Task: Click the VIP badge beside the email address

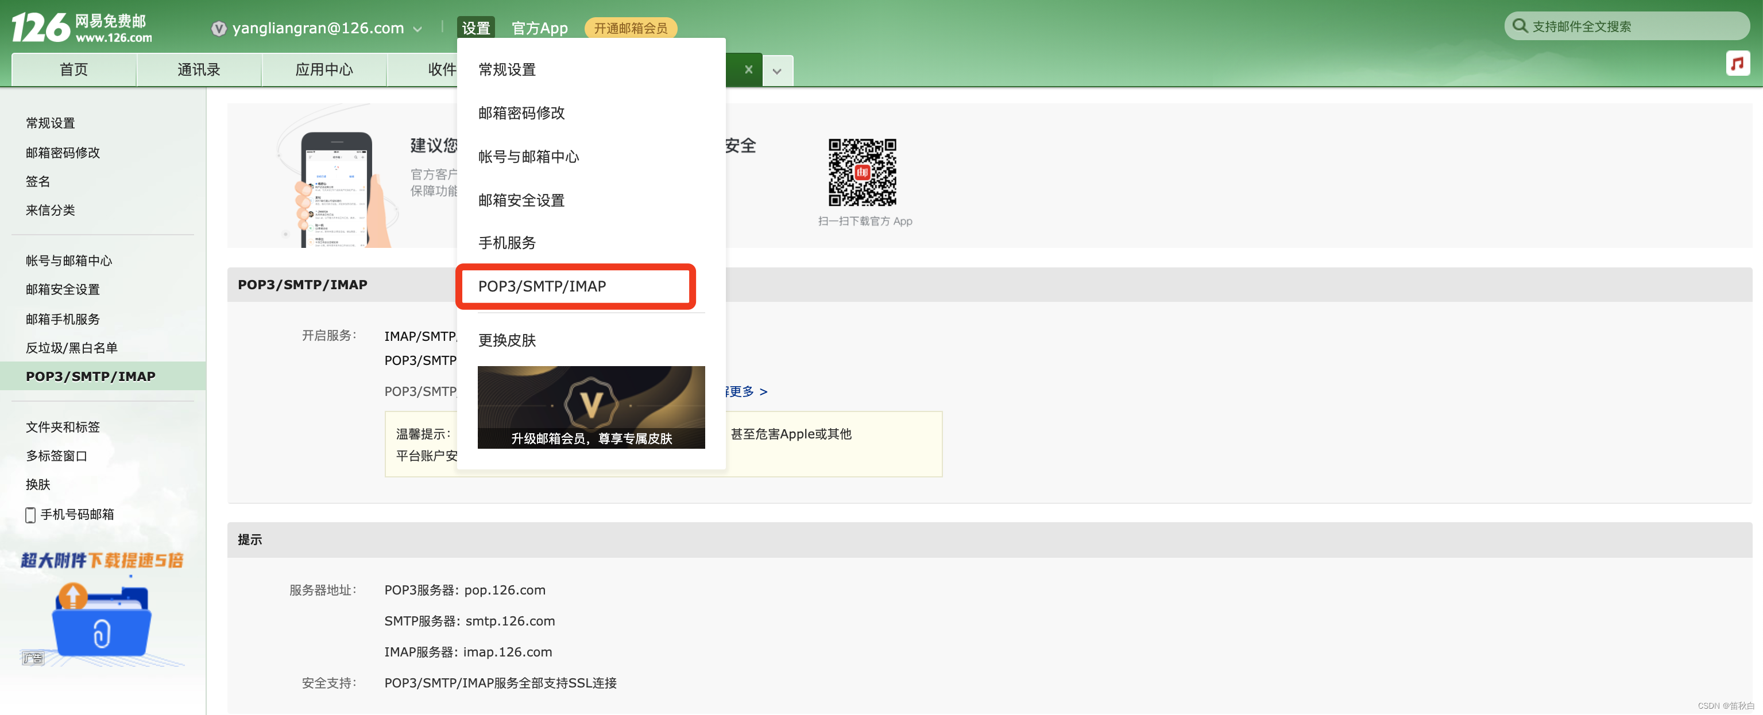Action: [x=218, y=29]
